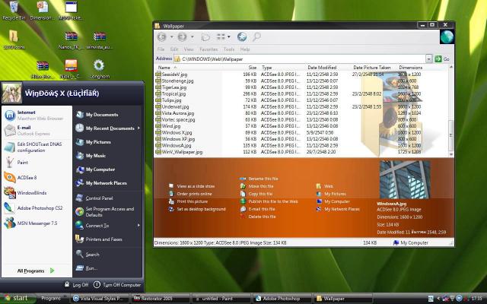Click the Back arrow in Wallpaper window
487x304 pixels.
tap(162, 37)
